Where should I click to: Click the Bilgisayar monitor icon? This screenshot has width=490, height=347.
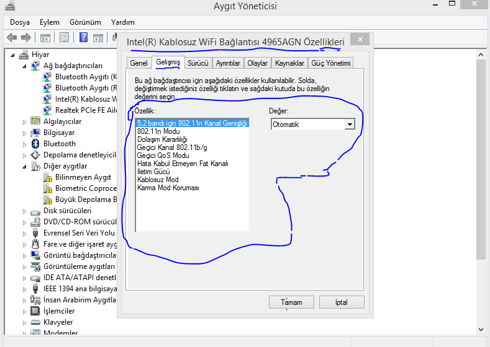click(35, 133)
